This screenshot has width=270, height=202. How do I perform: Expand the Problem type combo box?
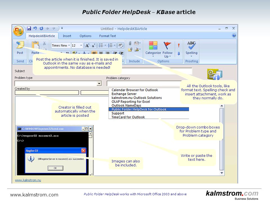(x=99, y=84)
